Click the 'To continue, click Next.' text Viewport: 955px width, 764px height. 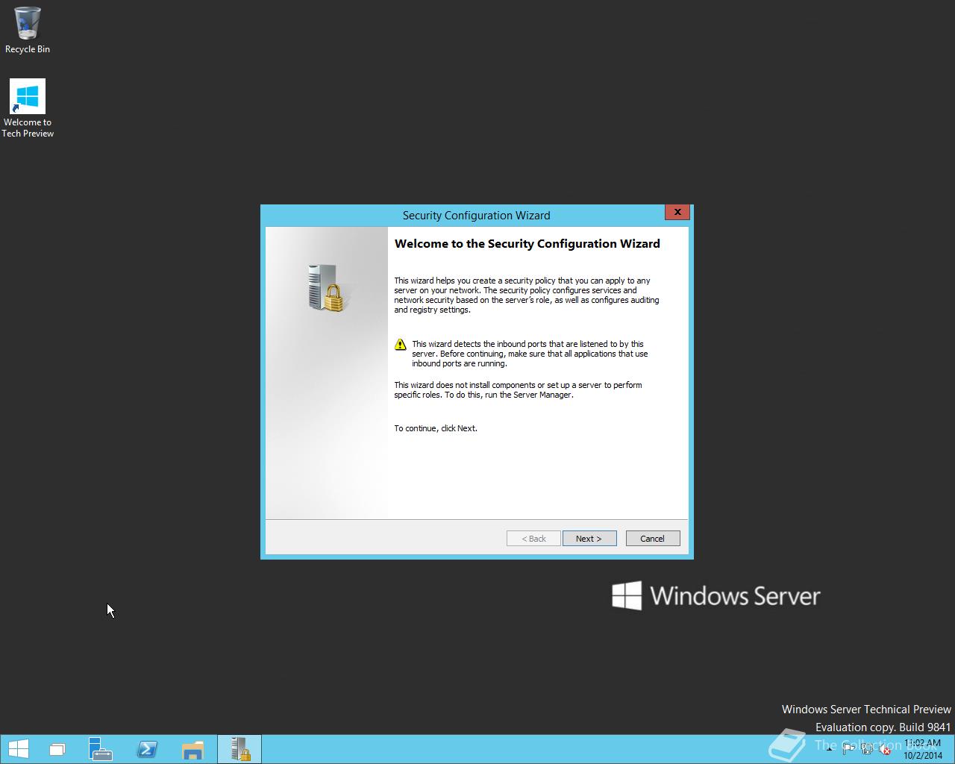[436, 428]
